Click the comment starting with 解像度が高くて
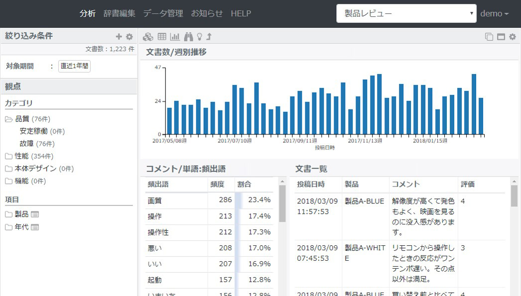Viewport: 521px width, 296px height. click(423, 217)
